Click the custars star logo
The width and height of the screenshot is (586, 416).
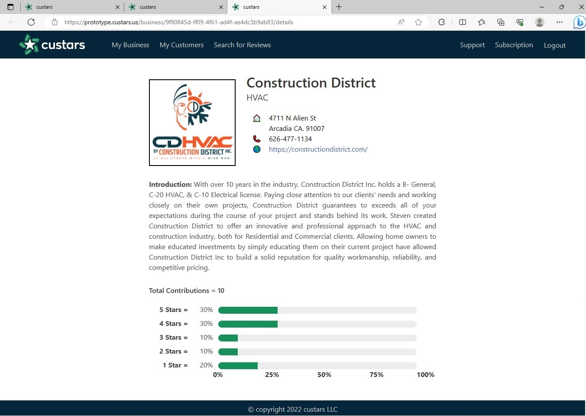coord(29,45)
